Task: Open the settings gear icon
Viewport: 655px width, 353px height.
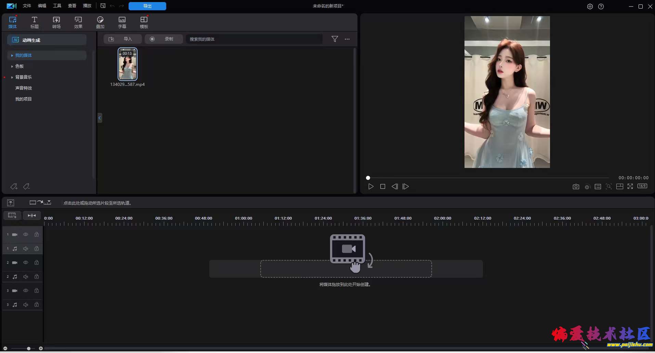Action: 590,6
